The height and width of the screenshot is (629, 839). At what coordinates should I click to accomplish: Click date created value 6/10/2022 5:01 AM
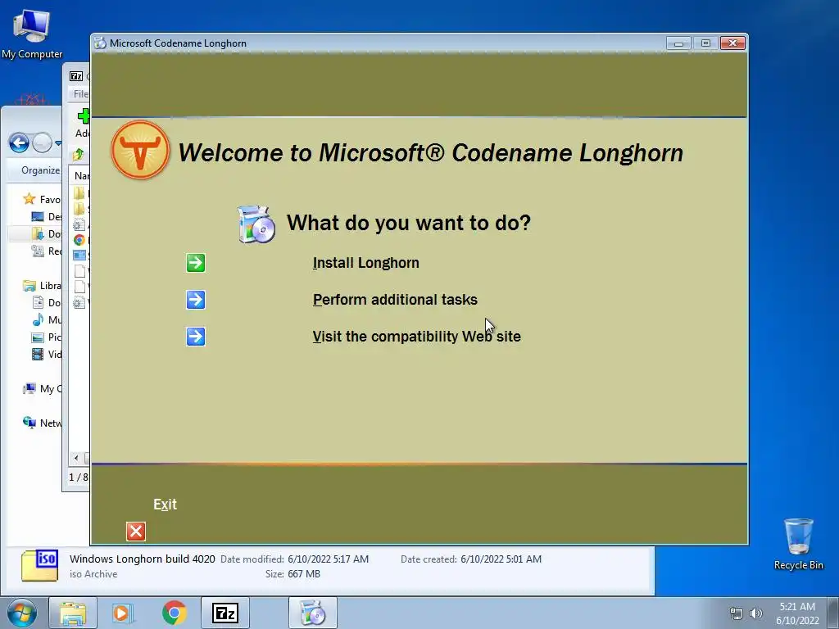(501, 559)
